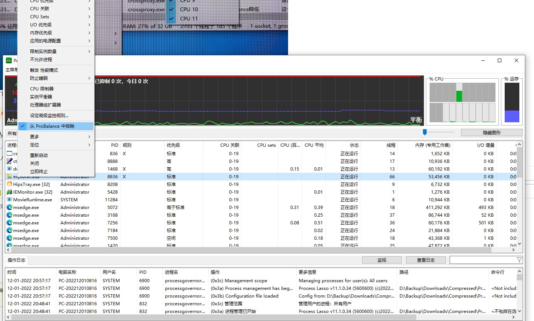Viewport: 534px width, 321px height.
Task: Click the icon of the PID 836 process
Action: (x=10, y=153)
